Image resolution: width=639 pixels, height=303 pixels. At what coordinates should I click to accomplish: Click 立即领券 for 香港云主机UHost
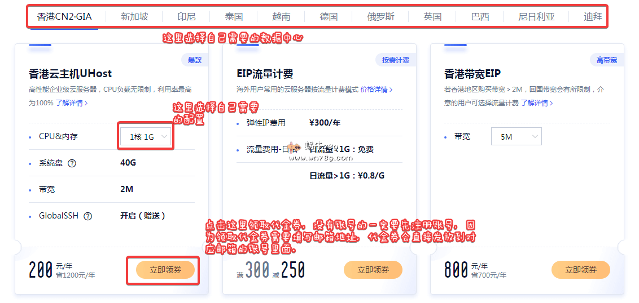click(x=165, y=270)
